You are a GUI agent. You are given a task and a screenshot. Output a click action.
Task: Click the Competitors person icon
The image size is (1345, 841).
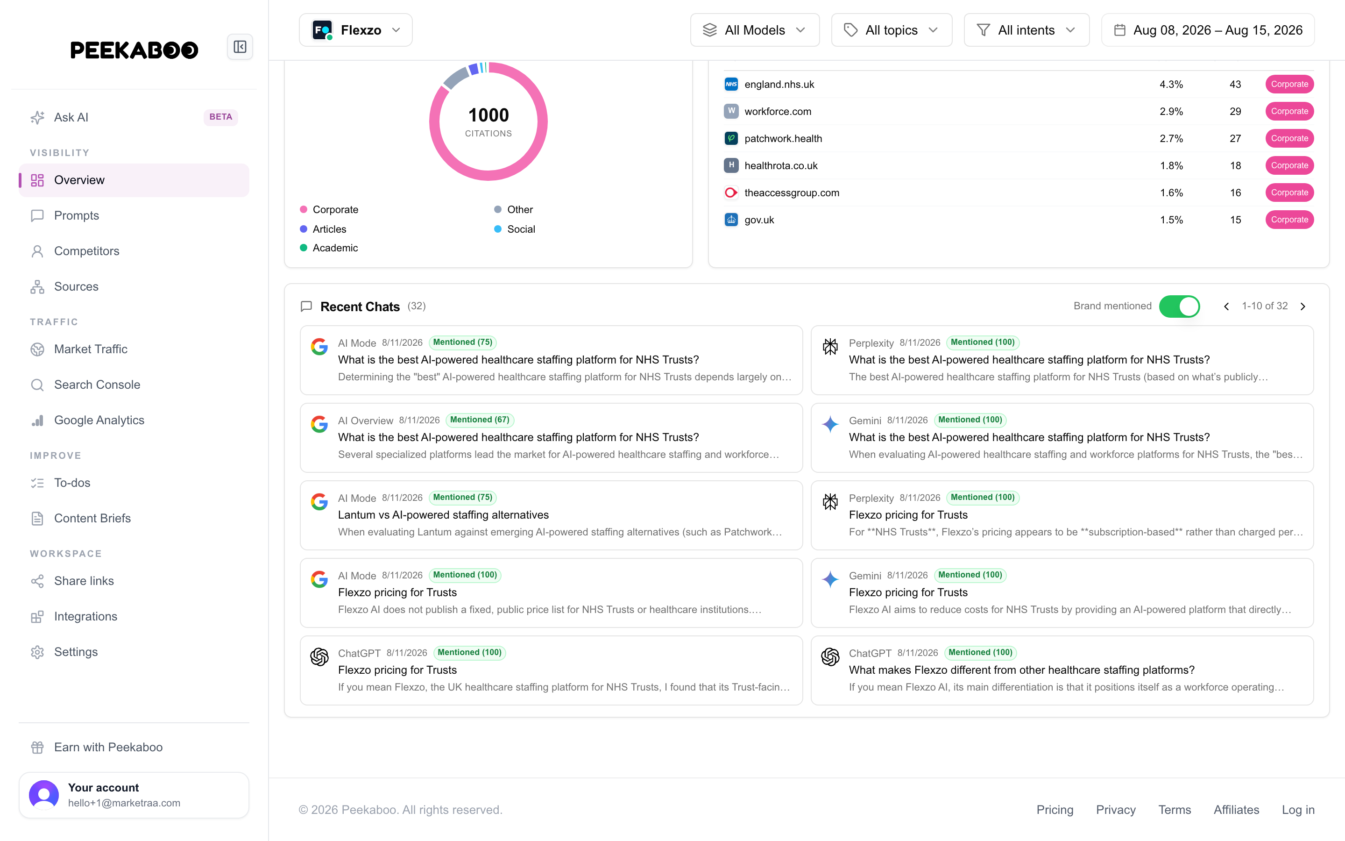(x=37, y=251)
